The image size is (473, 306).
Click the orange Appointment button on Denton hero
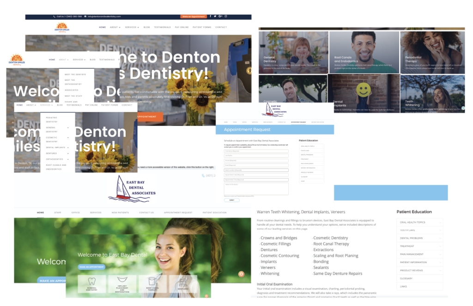point(150,117)
